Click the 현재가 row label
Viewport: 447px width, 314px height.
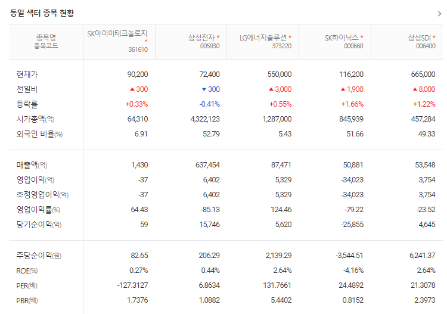pos(27,74)
